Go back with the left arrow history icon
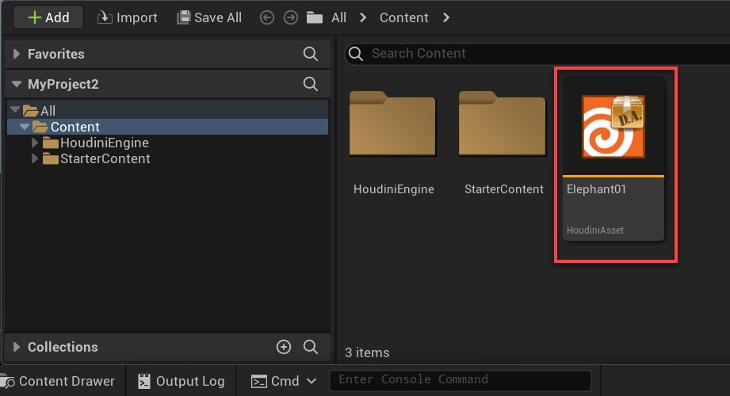The width and height of the screenshot is (730, 396). (x=267, y=17)
